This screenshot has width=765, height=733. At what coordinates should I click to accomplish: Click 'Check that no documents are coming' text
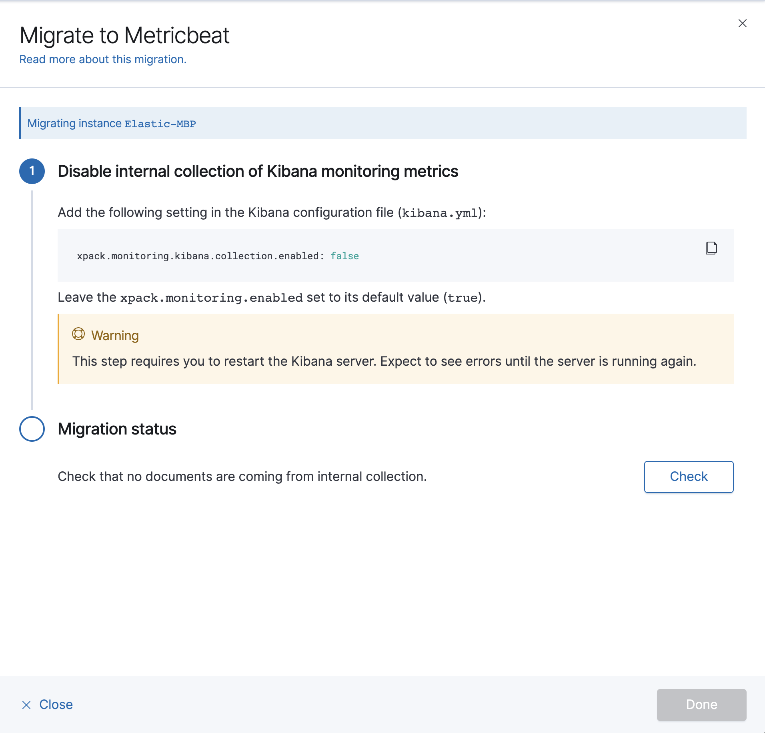242,477
